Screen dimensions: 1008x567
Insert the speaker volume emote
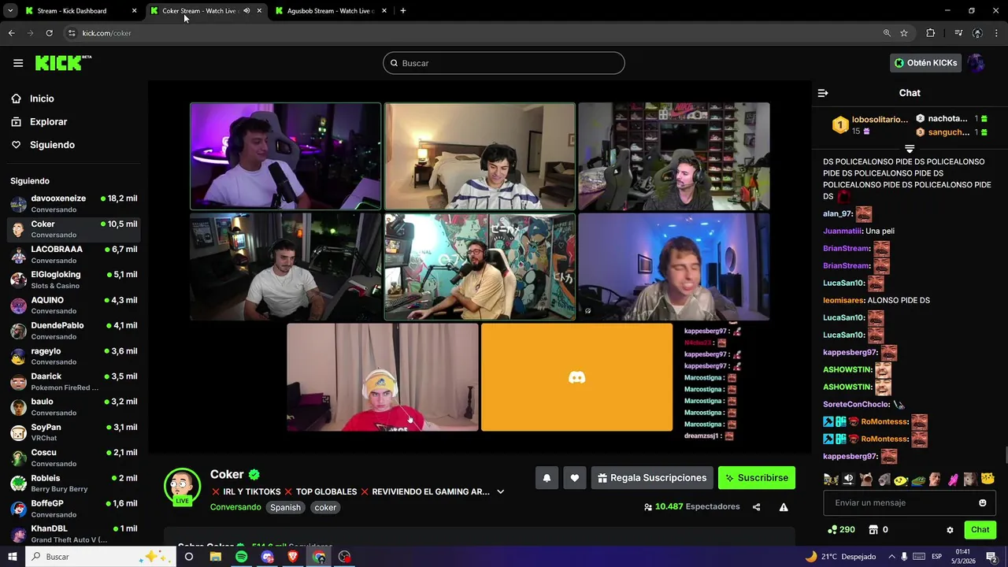848,479
